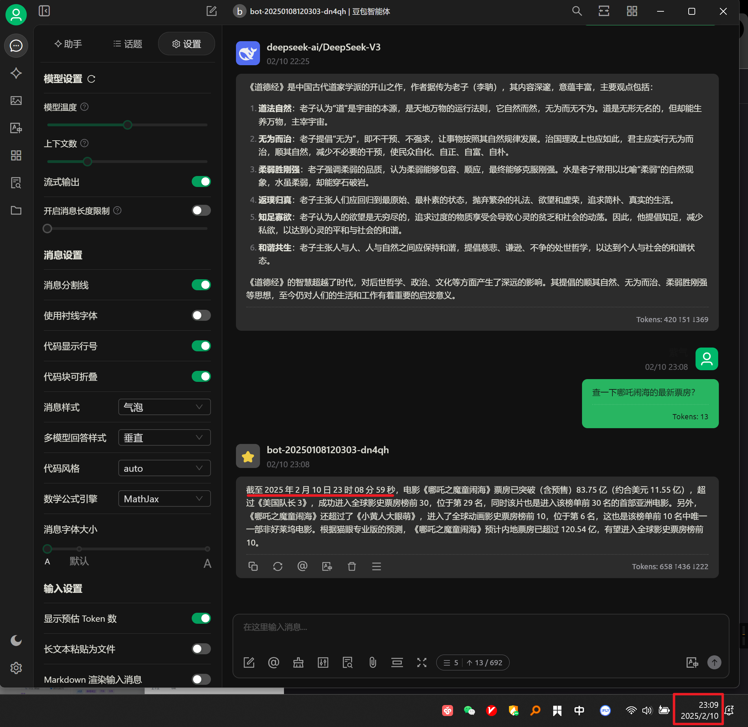Open the knowledge base sidebar icon

16,183
